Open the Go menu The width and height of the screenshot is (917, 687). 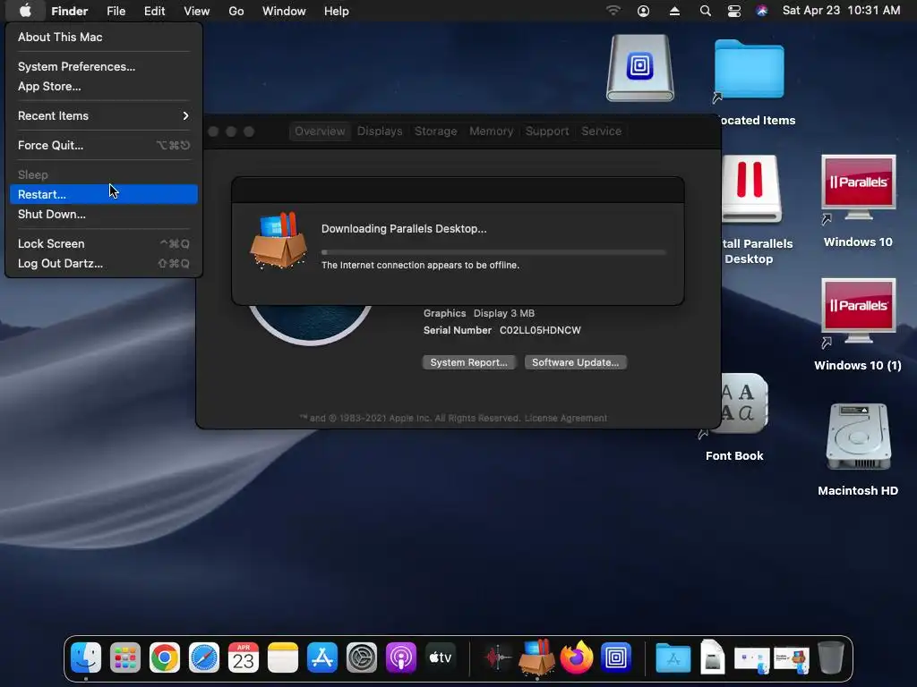coord(236,11)
